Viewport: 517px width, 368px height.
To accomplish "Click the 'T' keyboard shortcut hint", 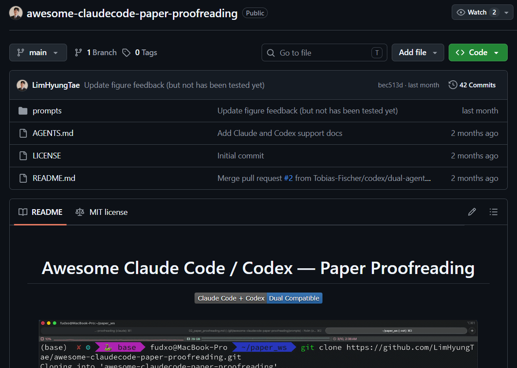I will tap(377, 53).
